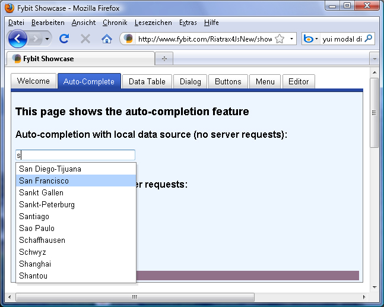Open the list all tabs dropdown
Viewport: 384px width, 307px height.
click(x=375, y=59)
